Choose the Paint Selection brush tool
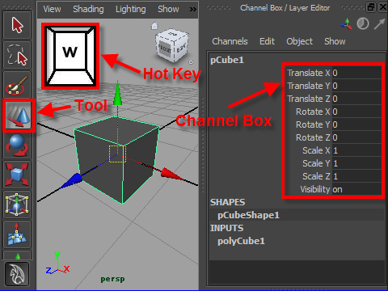This screenshot has width=388, height=291. coord(17,85)
